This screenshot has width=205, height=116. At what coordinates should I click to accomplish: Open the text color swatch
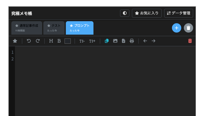pyautogui.click(x=68, y=41)
